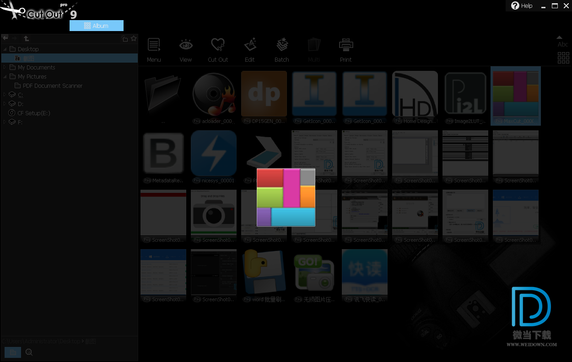Select My Pictures folder label

coord(32,76)
